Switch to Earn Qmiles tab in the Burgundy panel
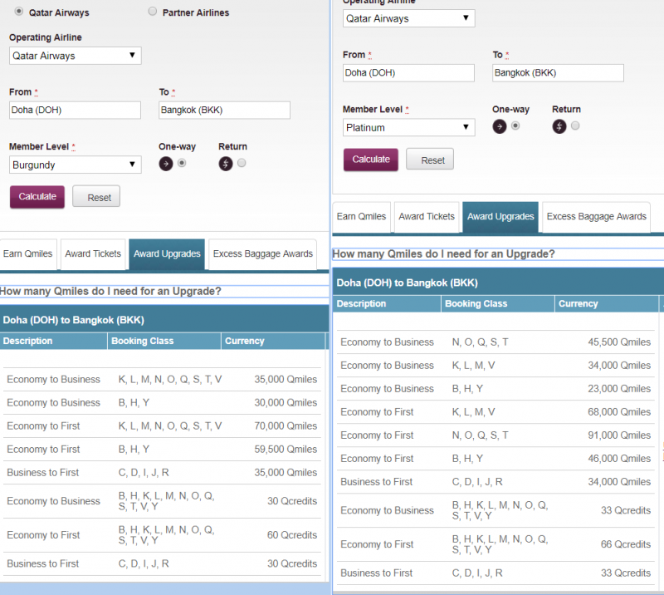This screenshot has width=664, height=595. [28, 254]
